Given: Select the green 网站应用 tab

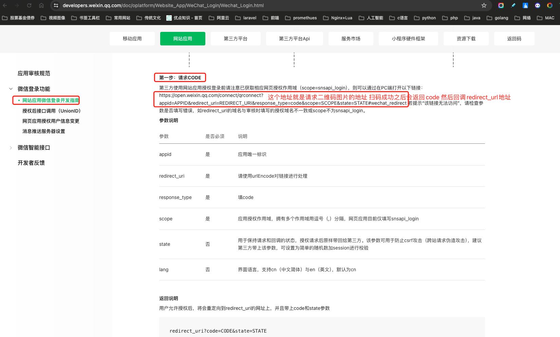Looking at the screenshot, I should click(x=183, y=39).
